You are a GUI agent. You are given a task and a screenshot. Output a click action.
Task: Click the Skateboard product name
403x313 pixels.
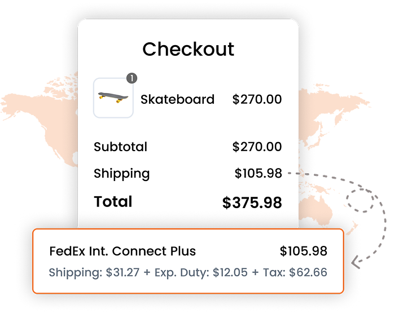tap(177, 99)
